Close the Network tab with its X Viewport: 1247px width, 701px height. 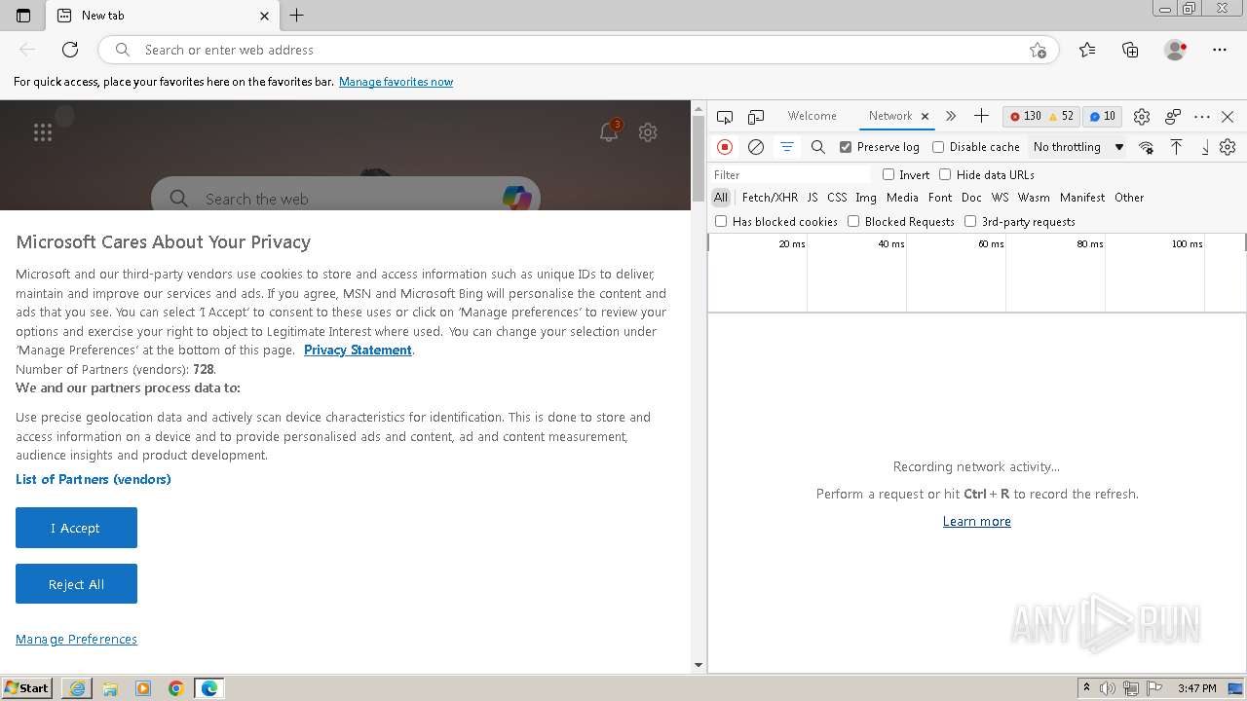point(925,116)
